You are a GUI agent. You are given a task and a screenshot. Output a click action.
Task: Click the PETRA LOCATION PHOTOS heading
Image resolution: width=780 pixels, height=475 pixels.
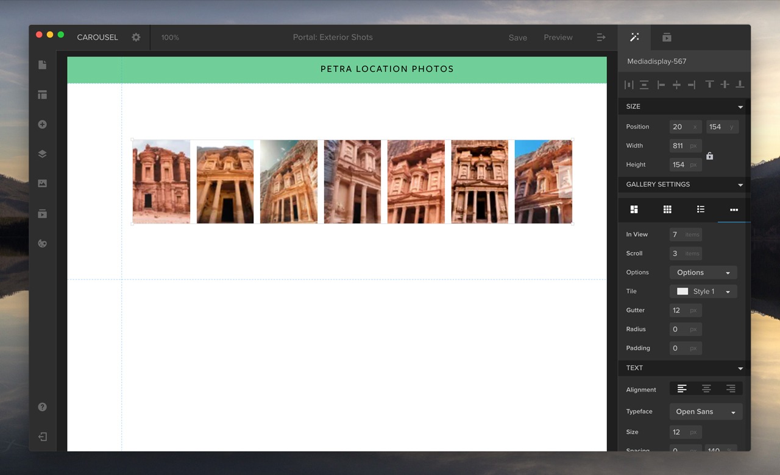(x=387, y=69)
